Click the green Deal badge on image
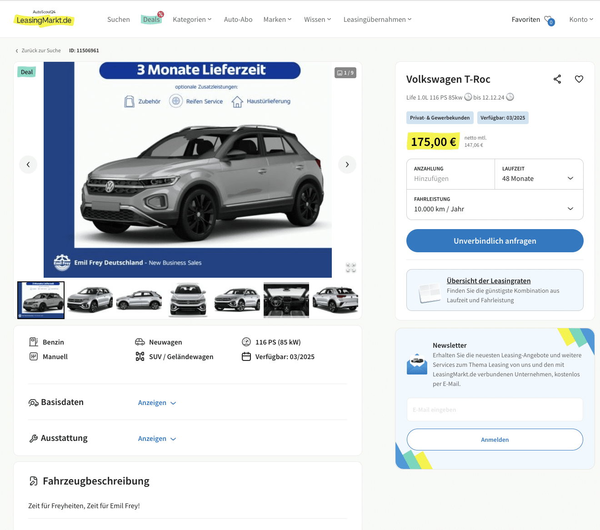The height and width of the screenshot is (530, 600). [x=27, y=72]
